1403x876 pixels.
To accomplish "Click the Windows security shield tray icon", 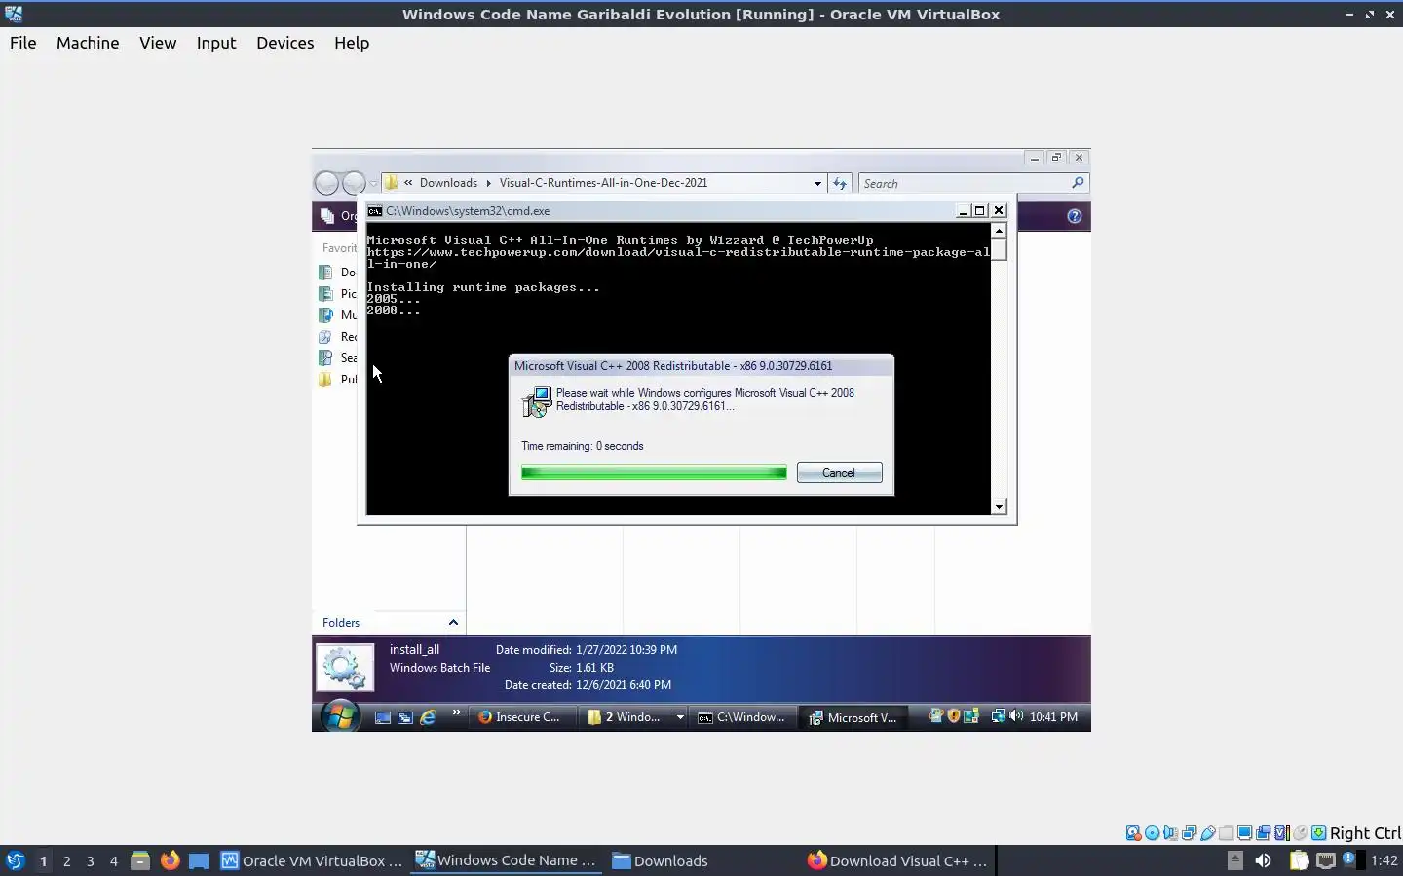I will pyautogui.click(x=954, y=715).
